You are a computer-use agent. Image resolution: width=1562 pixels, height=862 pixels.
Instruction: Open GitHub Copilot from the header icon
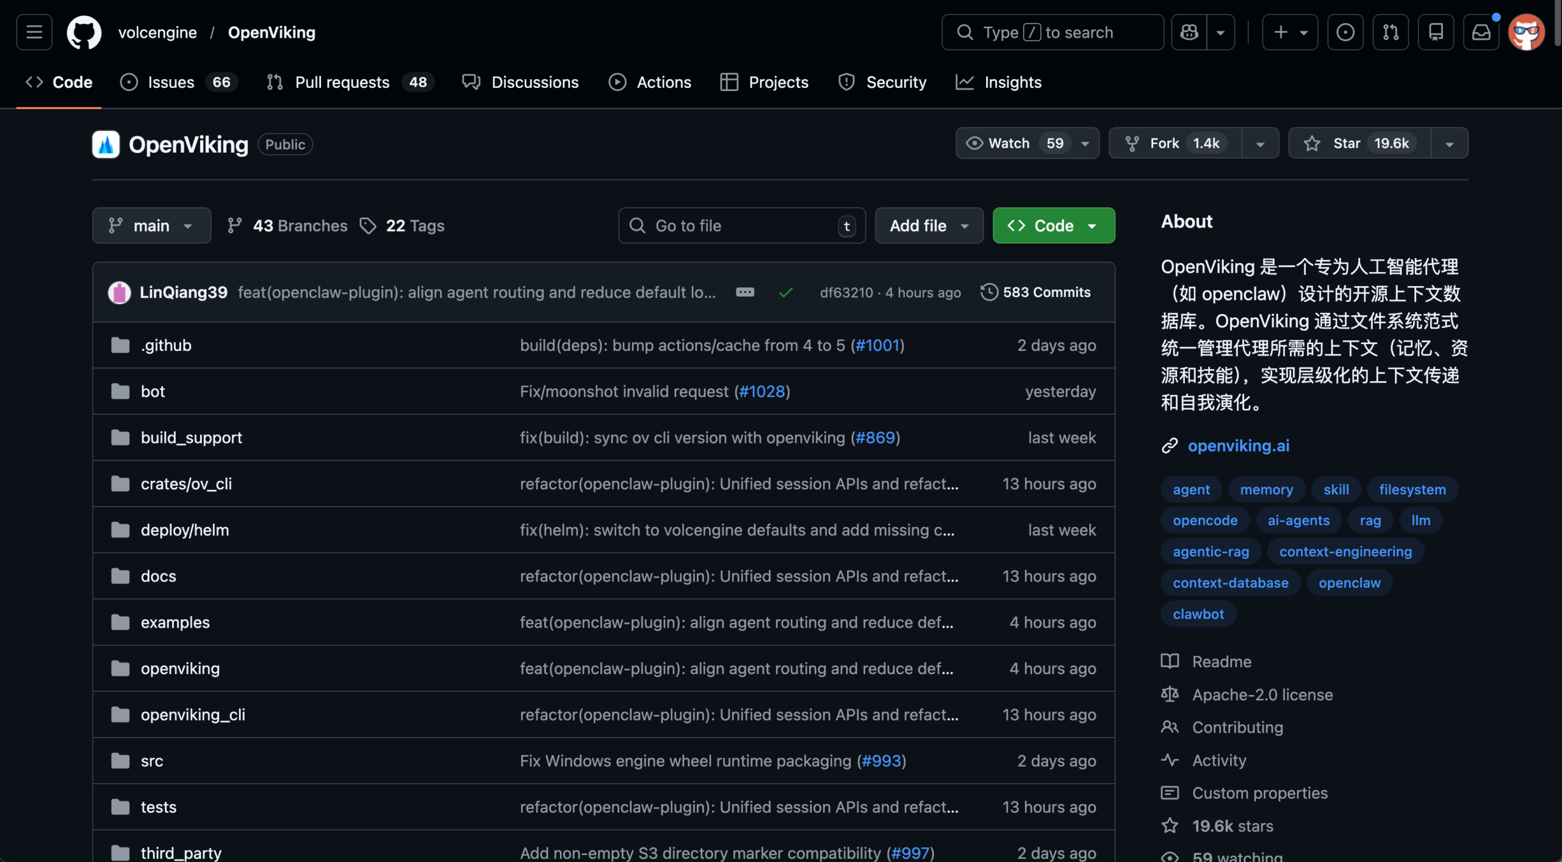(x=1189, y=32)
